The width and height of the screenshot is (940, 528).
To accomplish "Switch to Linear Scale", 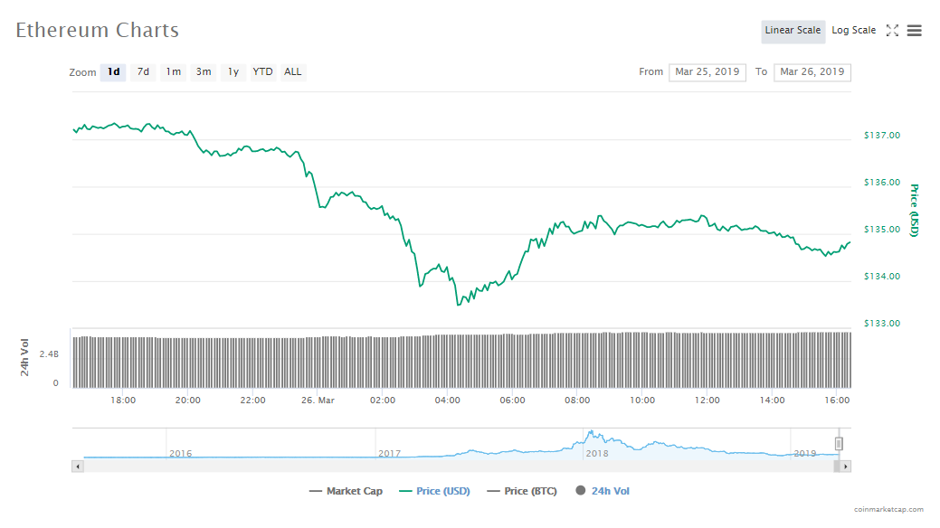I will pyautogui.click(x=793, y=31).
